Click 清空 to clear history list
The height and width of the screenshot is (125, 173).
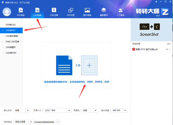click(x=169, y=44)
